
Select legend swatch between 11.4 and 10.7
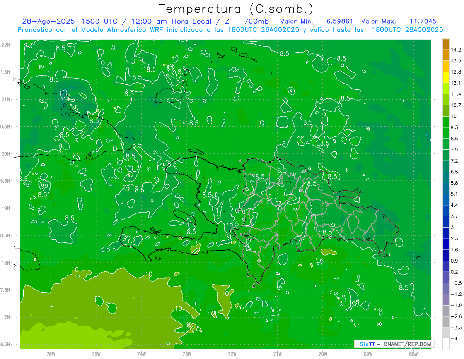pyautogui.click(x=446, y=100)
